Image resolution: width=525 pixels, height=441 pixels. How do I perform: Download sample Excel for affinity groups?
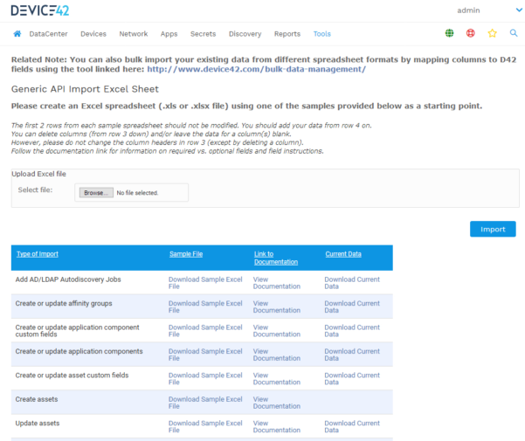205,307
